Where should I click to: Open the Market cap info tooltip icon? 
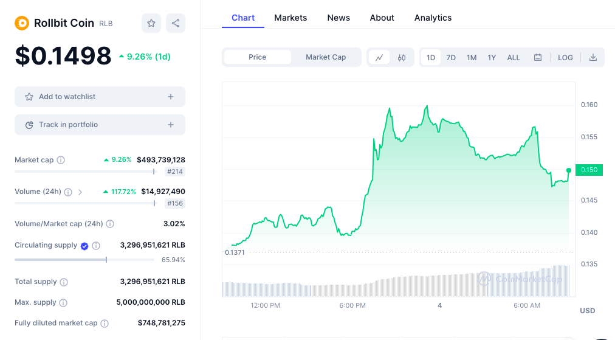(61, 160)
